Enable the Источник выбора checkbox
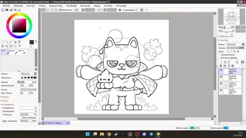Image resolution: width=246 pixels, height=138 pixels. point(219,58)
